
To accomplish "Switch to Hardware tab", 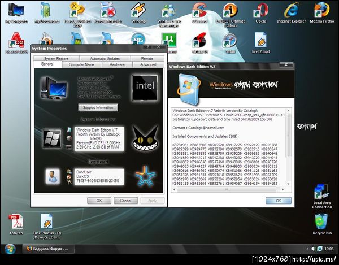I will [x=117, y=64].
